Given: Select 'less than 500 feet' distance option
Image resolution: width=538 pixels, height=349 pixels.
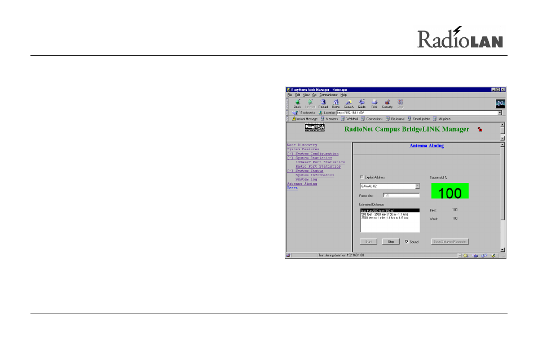Looking at the screenshot, I should point(390,211).
